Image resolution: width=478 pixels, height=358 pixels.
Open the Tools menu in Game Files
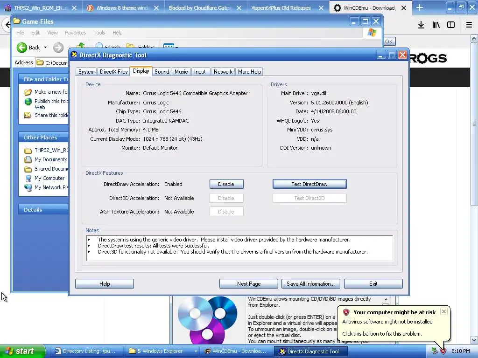point(99,33)
